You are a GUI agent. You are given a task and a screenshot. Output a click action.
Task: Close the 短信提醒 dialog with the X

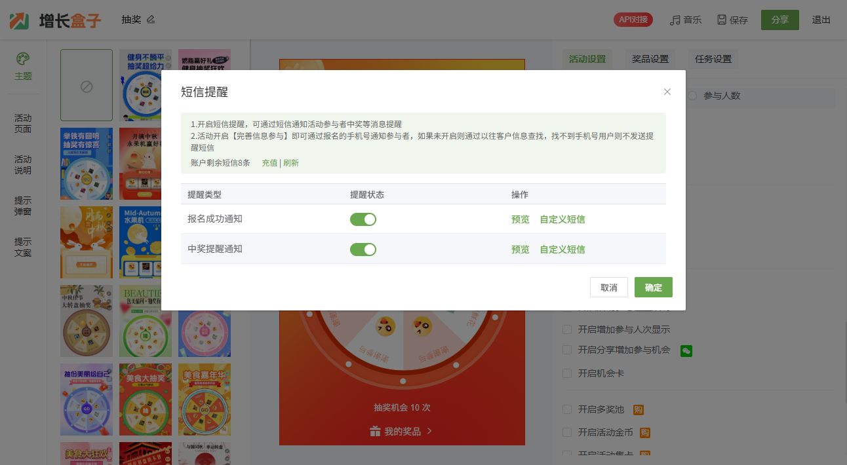[667, 92]
